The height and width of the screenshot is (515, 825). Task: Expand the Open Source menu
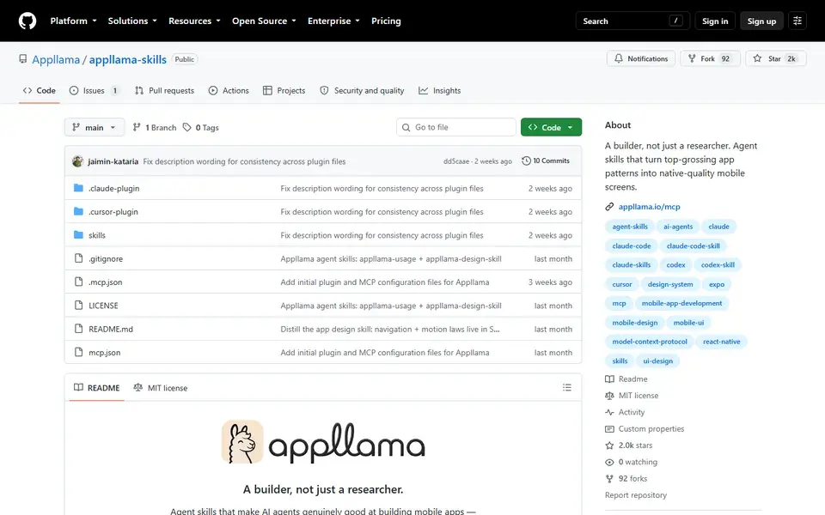point(264,21)
